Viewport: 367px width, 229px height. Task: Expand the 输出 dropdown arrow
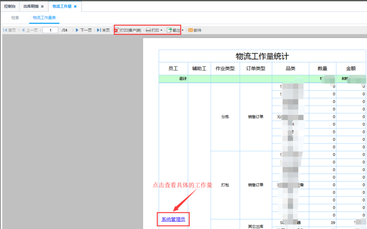(x=182, y=30)
